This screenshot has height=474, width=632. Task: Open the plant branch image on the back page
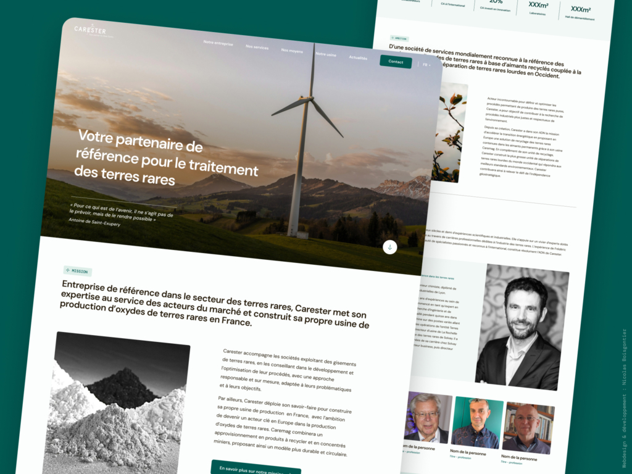pos(449,133)
